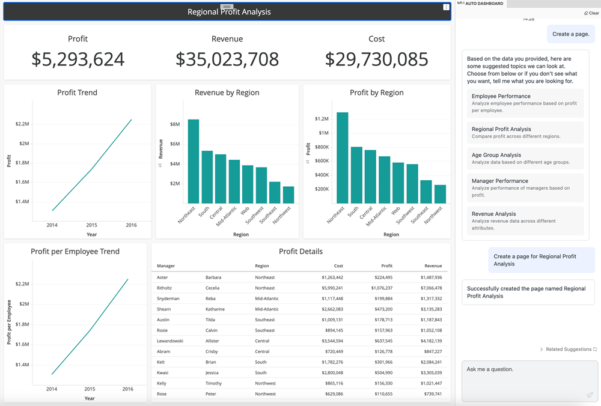Click sort icon on Profit by Region axis
Image resolution: width=601 pixels, height=406 pixels.
(308, 162)
